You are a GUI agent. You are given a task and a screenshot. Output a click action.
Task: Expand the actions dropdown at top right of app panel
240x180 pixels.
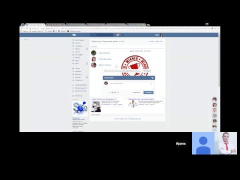pos(159,41)
